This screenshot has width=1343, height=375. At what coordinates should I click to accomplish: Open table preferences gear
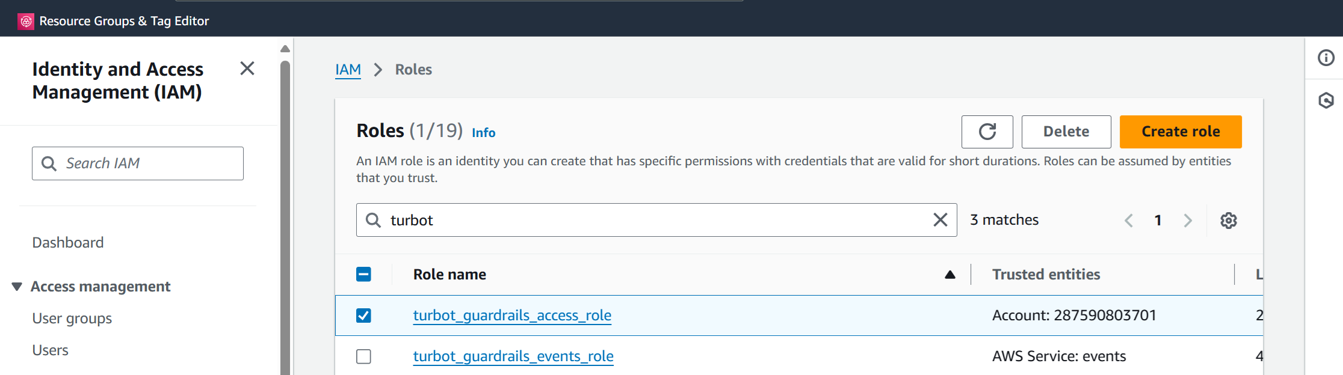pyautogui.click(x=1229, y=221)
